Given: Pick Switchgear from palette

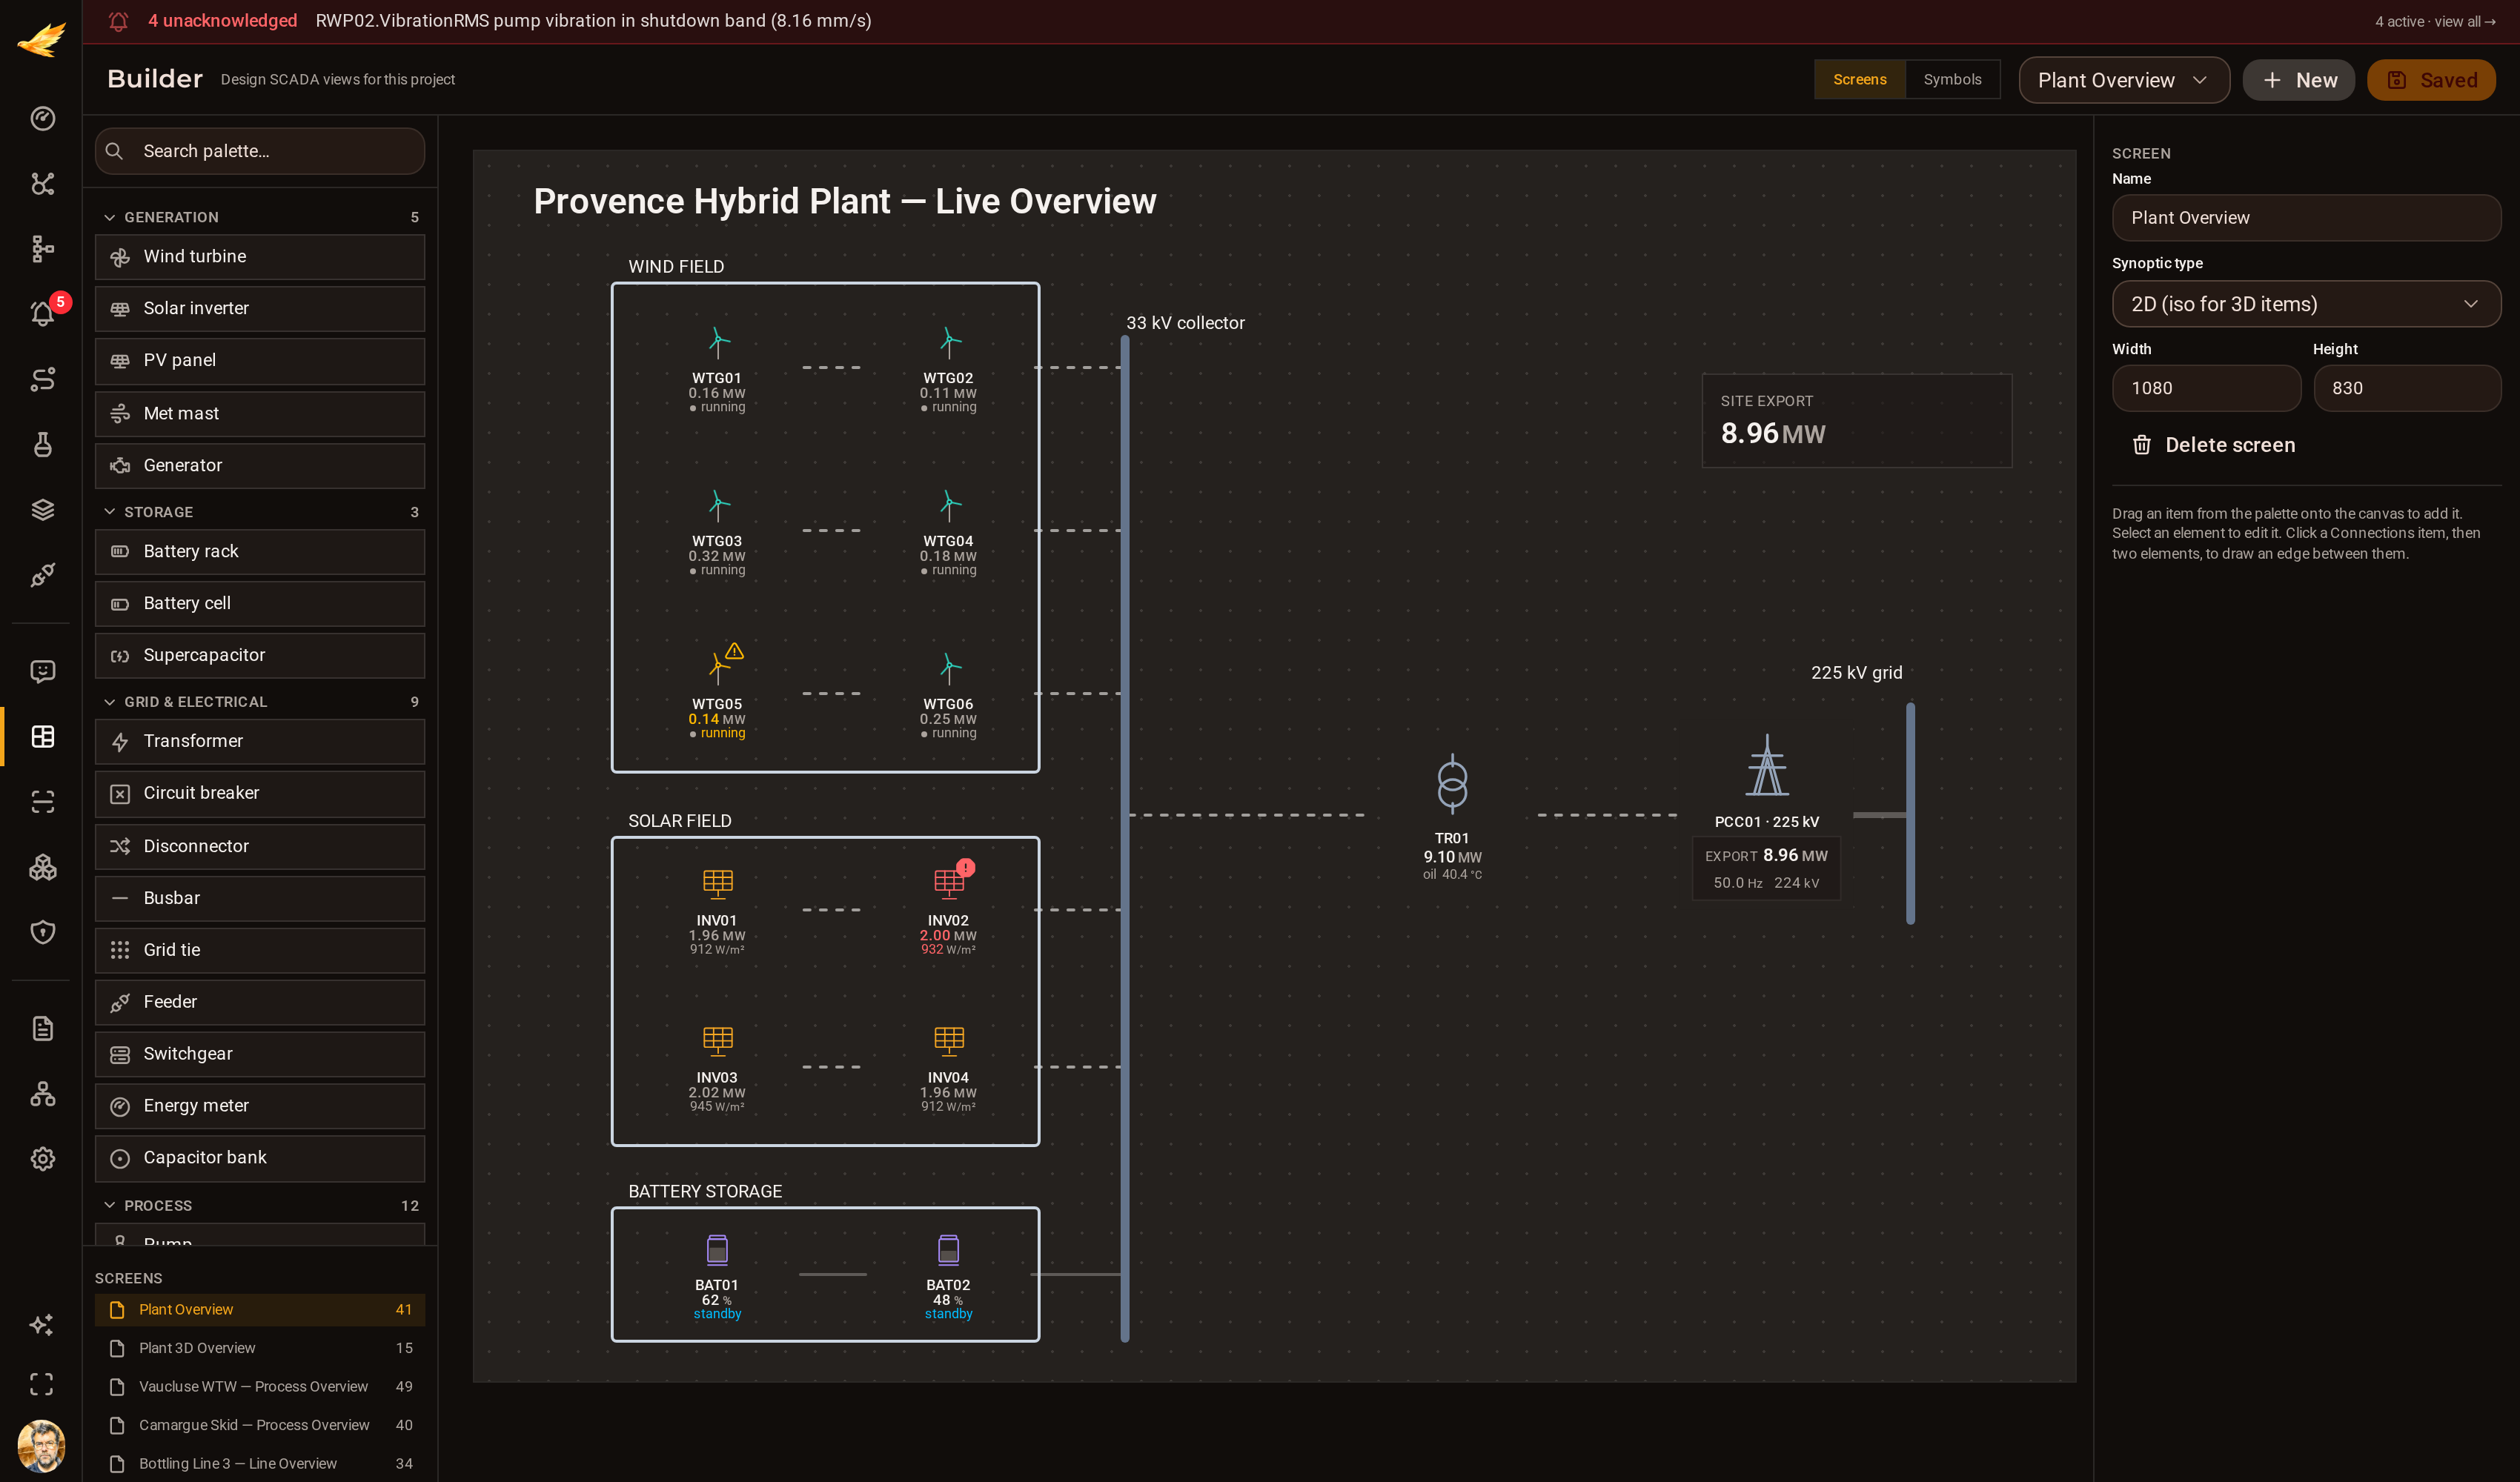Looking at the screenshot, I should click(x=260, y=1054).
